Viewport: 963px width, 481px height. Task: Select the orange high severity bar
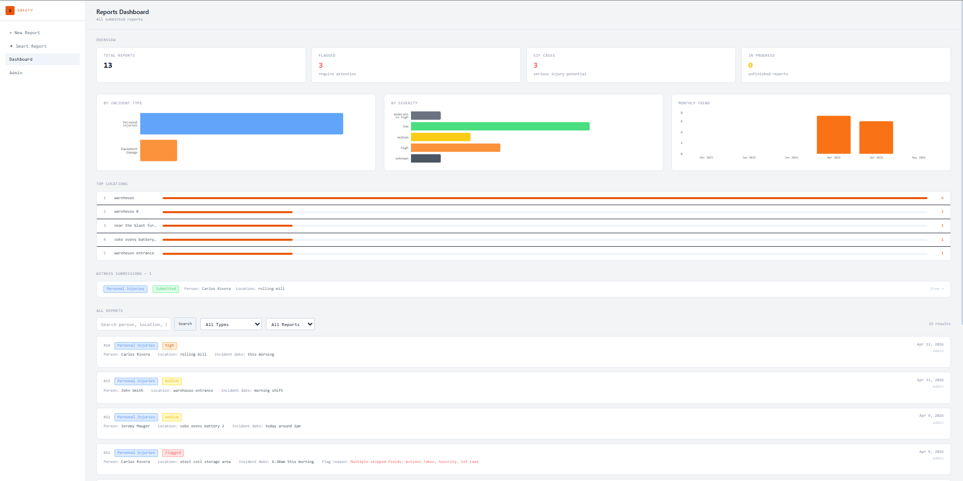pyautogui.click(x=456, y=147)
